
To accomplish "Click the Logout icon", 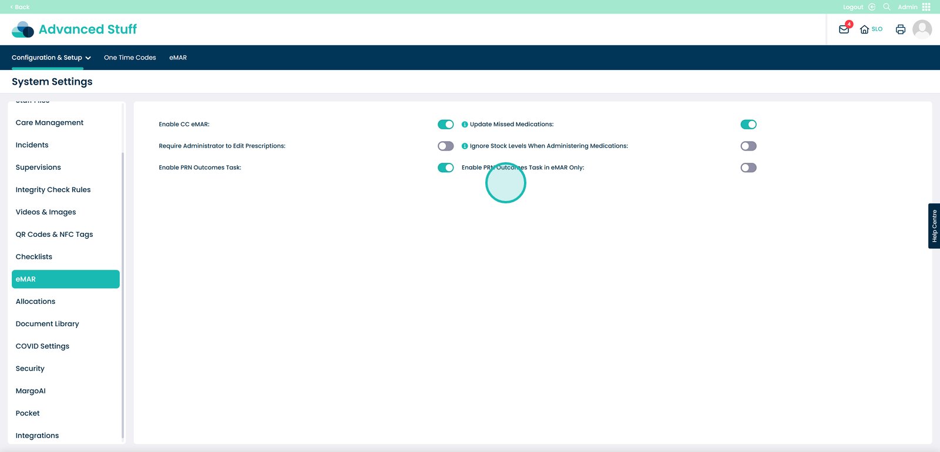I will pos(872,7).
